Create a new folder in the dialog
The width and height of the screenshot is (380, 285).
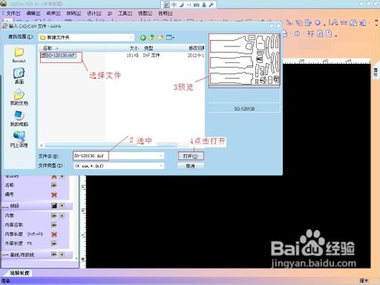[160, 37]
